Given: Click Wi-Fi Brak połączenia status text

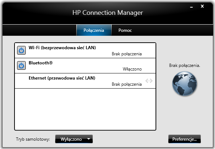Looking at the screenshot, I should click(127, 54).
